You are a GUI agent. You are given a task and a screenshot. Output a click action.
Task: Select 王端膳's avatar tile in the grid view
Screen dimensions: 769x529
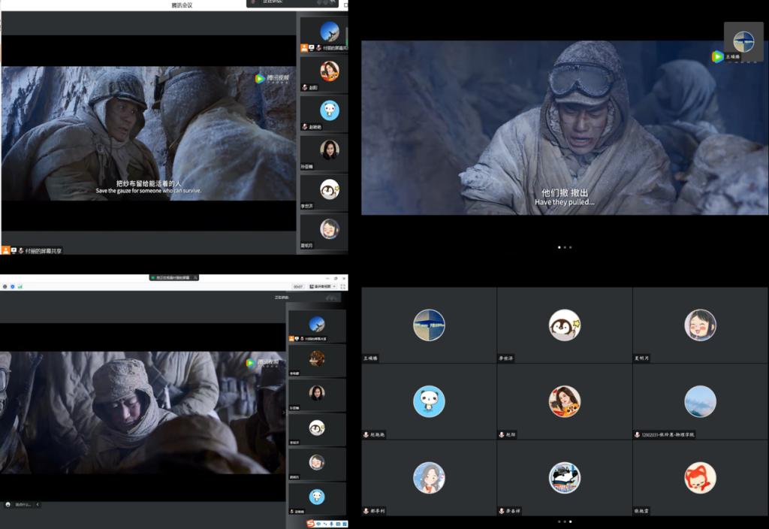tap(429, 325)
